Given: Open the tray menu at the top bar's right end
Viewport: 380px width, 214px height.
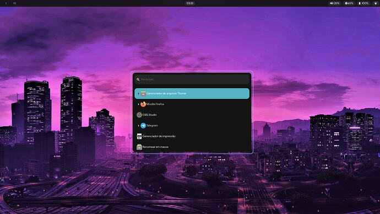Looking at the screenshot, I should coord(376,3).
